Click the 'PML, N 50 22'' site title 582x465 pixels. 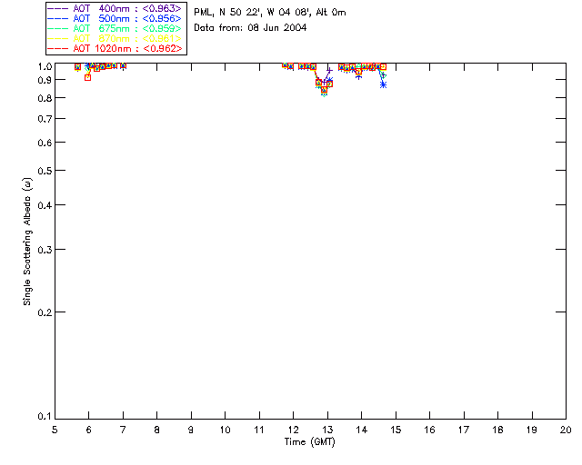pyautogui.click(x=270, y=13)
